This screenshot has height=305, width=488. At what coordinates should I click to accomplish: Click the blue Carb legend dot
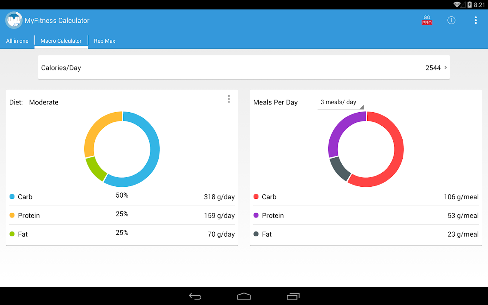pyautogui.click(x=12, y=197)
